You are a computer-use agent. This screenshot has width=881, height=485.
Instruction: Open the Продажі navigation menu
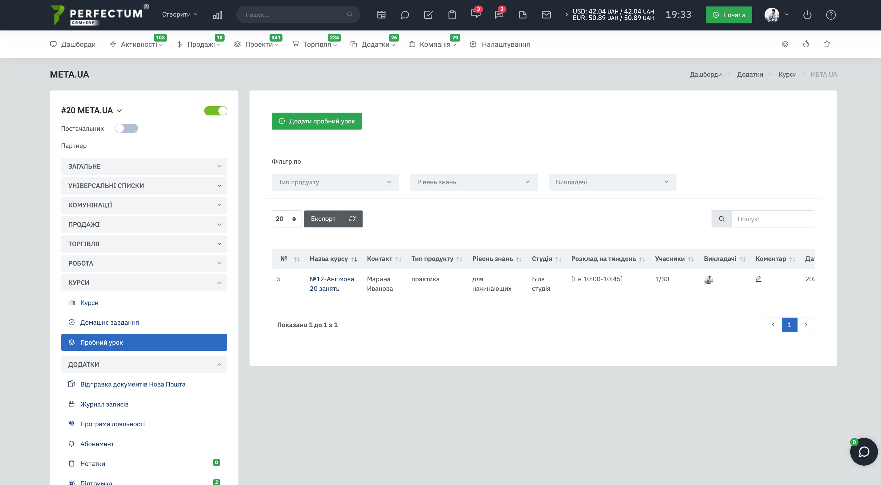click(x=199, y=44)
